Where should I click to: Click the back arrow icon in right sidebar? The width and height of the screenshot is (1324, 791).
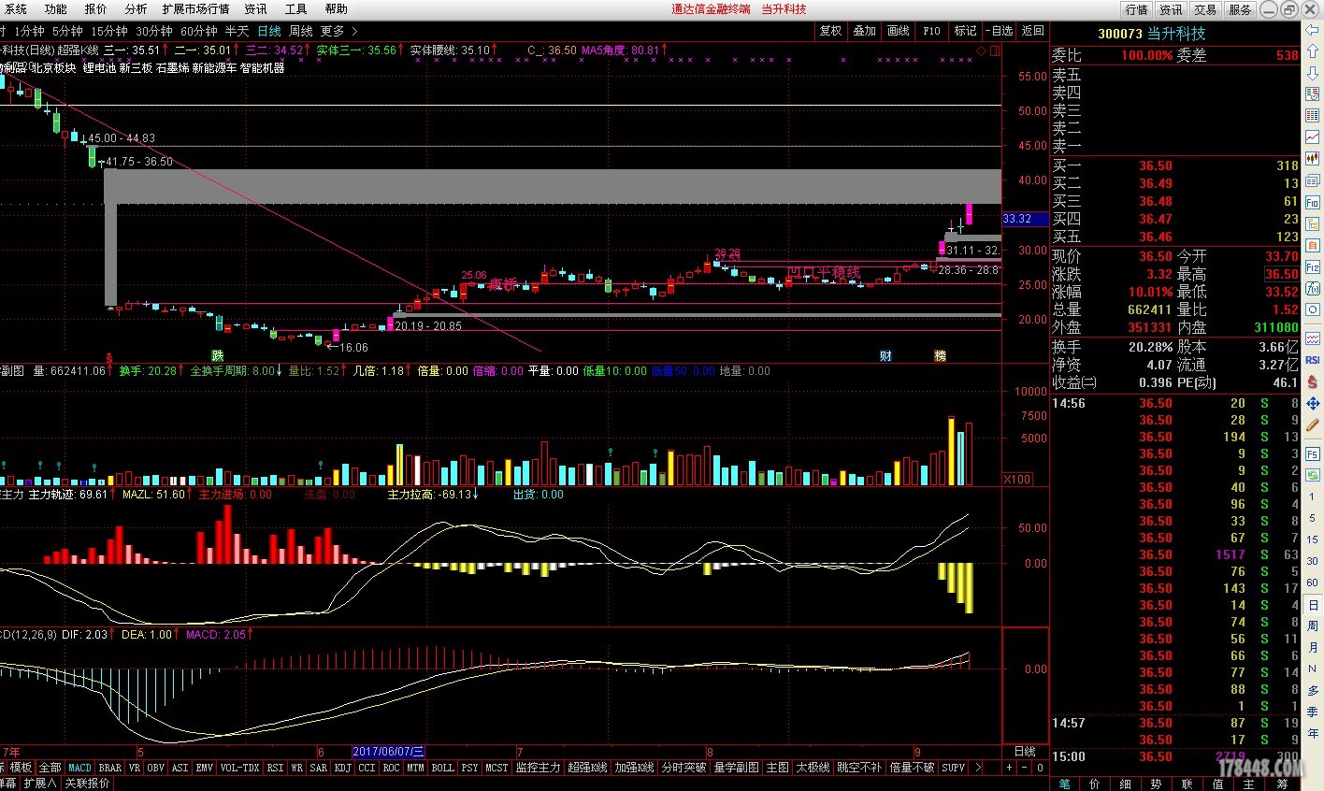[x=1313, y=30]
